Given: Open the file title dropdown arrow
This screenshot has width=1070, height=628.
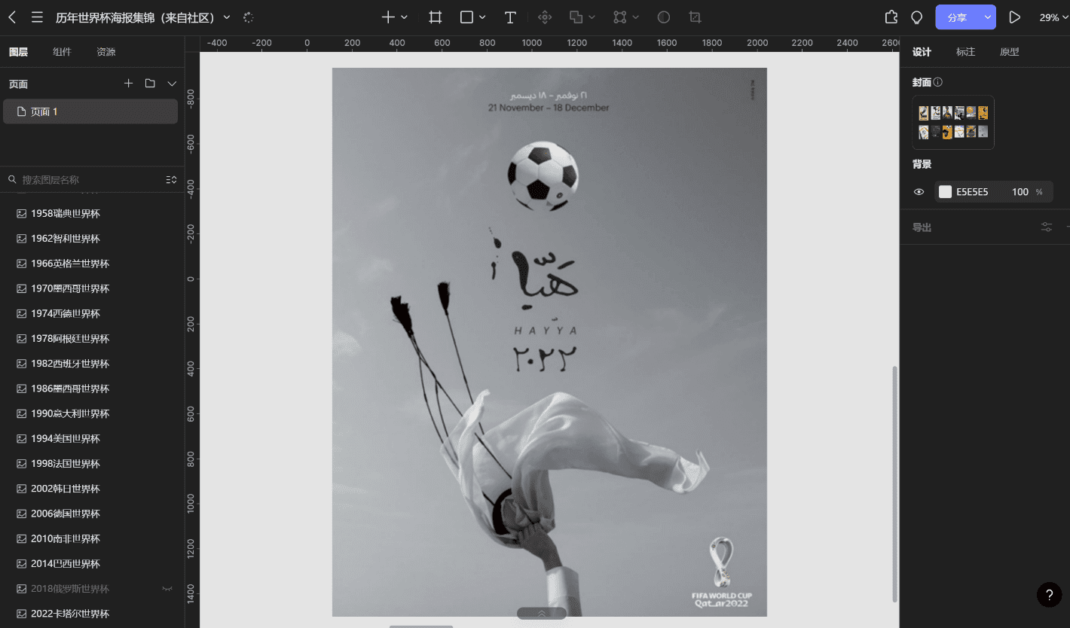Looking at the screenshot, I should [227, 17].
